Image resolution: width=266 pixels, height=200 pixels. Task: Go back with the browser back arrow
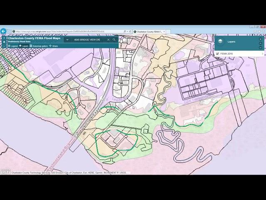point(3,31)
